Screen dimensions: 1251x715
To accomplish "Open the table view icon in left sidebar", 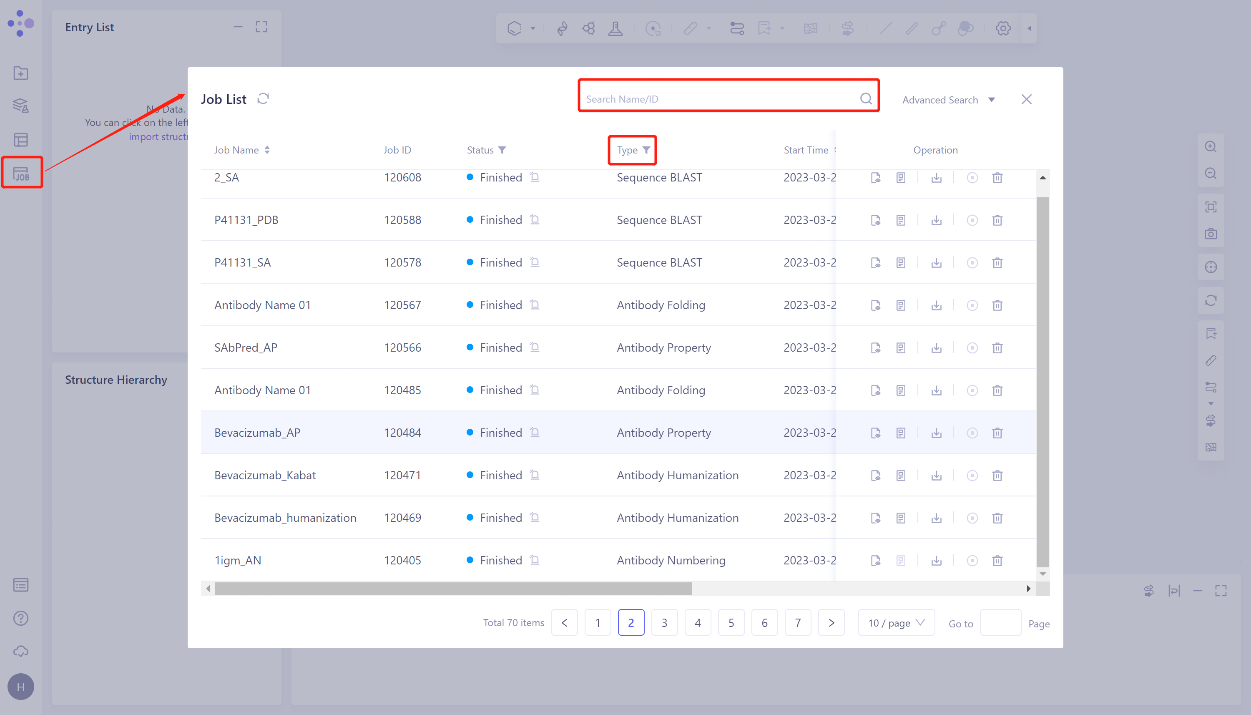I will 20,139.
